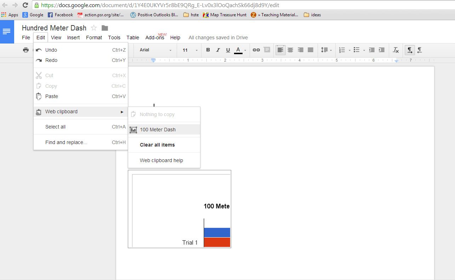This screenshot has height=280, width=455.
Task: Click the browser address bar
Action: click(244, 5)
